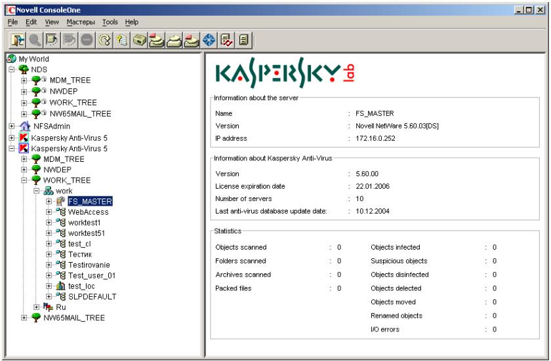Viewport: 551px width, 361px height.
Task: Click the plain disks icon without flag
Action: click(174, 40)
